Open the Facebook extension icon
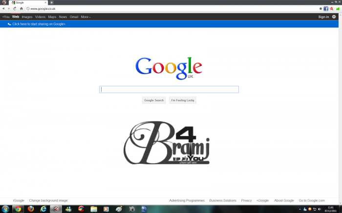This screenshot has height=213, width=342. (326, 9)
